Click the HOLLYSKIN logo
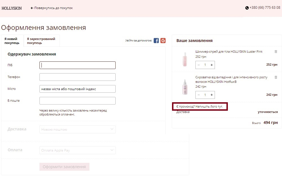Viewport: 282px width, 180px height. pos(12,8)
